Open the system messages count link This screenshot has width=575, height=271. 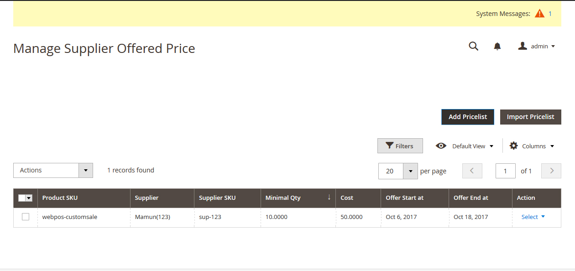pyautogui.click(x=550, y=14)
